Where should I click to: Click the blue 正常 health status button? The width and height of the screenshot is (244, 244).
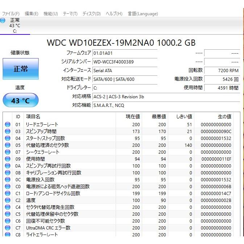coord(21,69)
